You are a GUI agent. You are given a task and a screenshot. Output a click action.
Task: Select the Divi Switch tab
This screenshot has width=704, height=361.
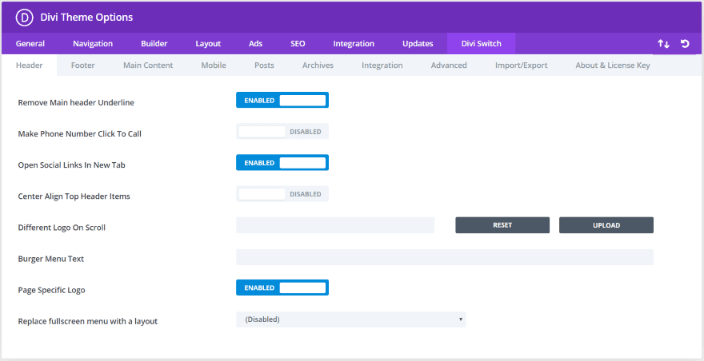point(482,43)
